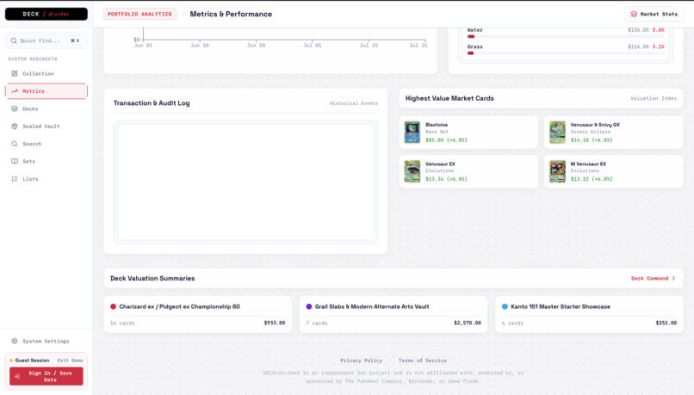This screenshot has height=395, width=694.
Task: Open the Decks section
Action: coord(46,108)
